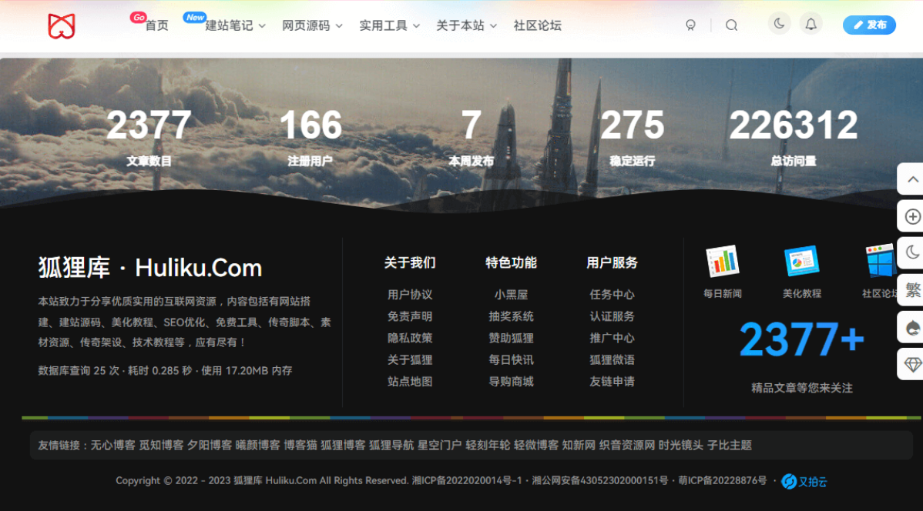This screenshot has height=511, width=923.
Task: Expand the 网页源码 dropdown menu
Action: coord(312,25)
